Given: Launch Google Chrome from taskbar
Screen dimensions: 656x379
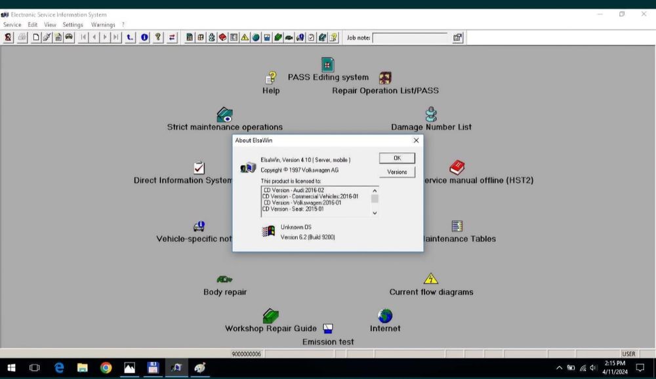Looking at the screenshot, I should pyautogui.click(x=106, y=368).
